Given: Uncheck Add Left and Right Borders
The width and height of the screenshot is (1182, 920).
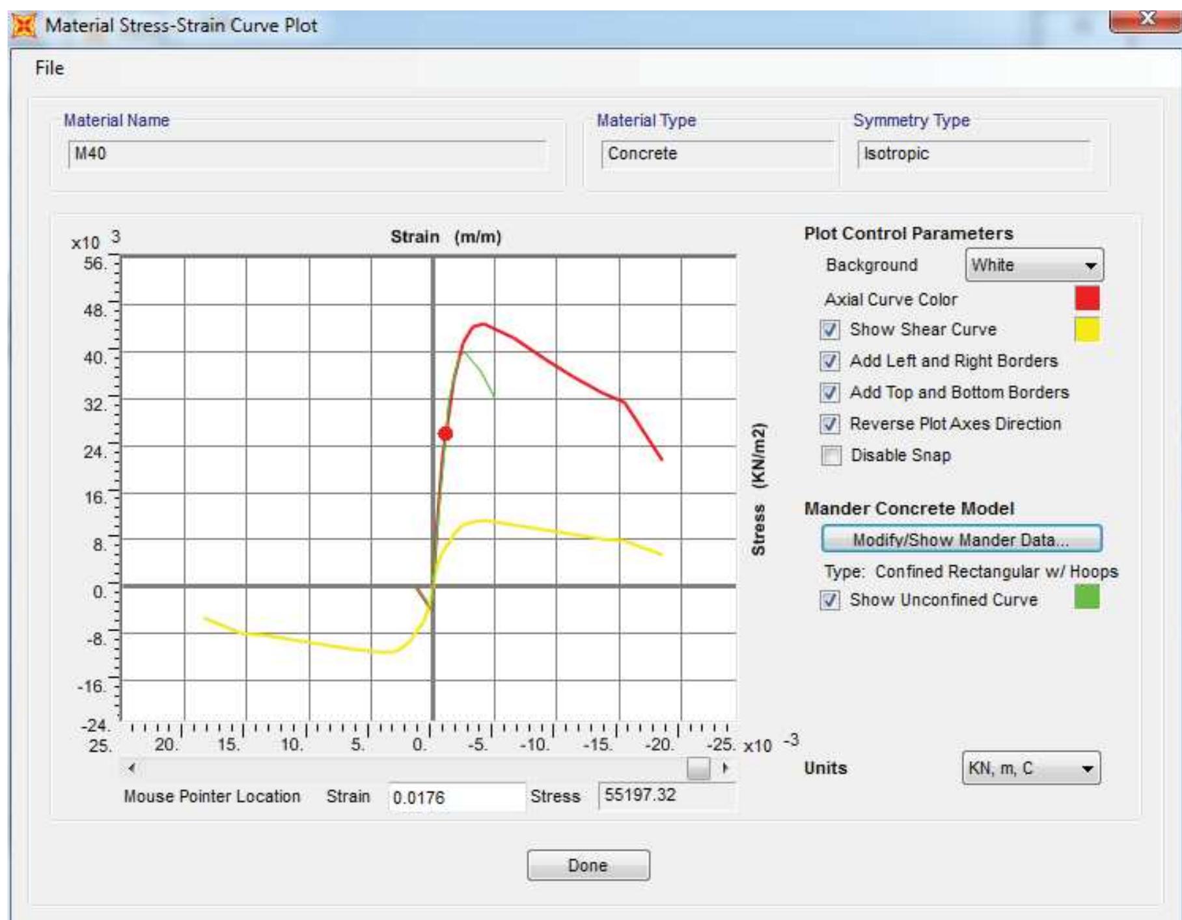Looking at the screenshot, I should click(830, 361).
